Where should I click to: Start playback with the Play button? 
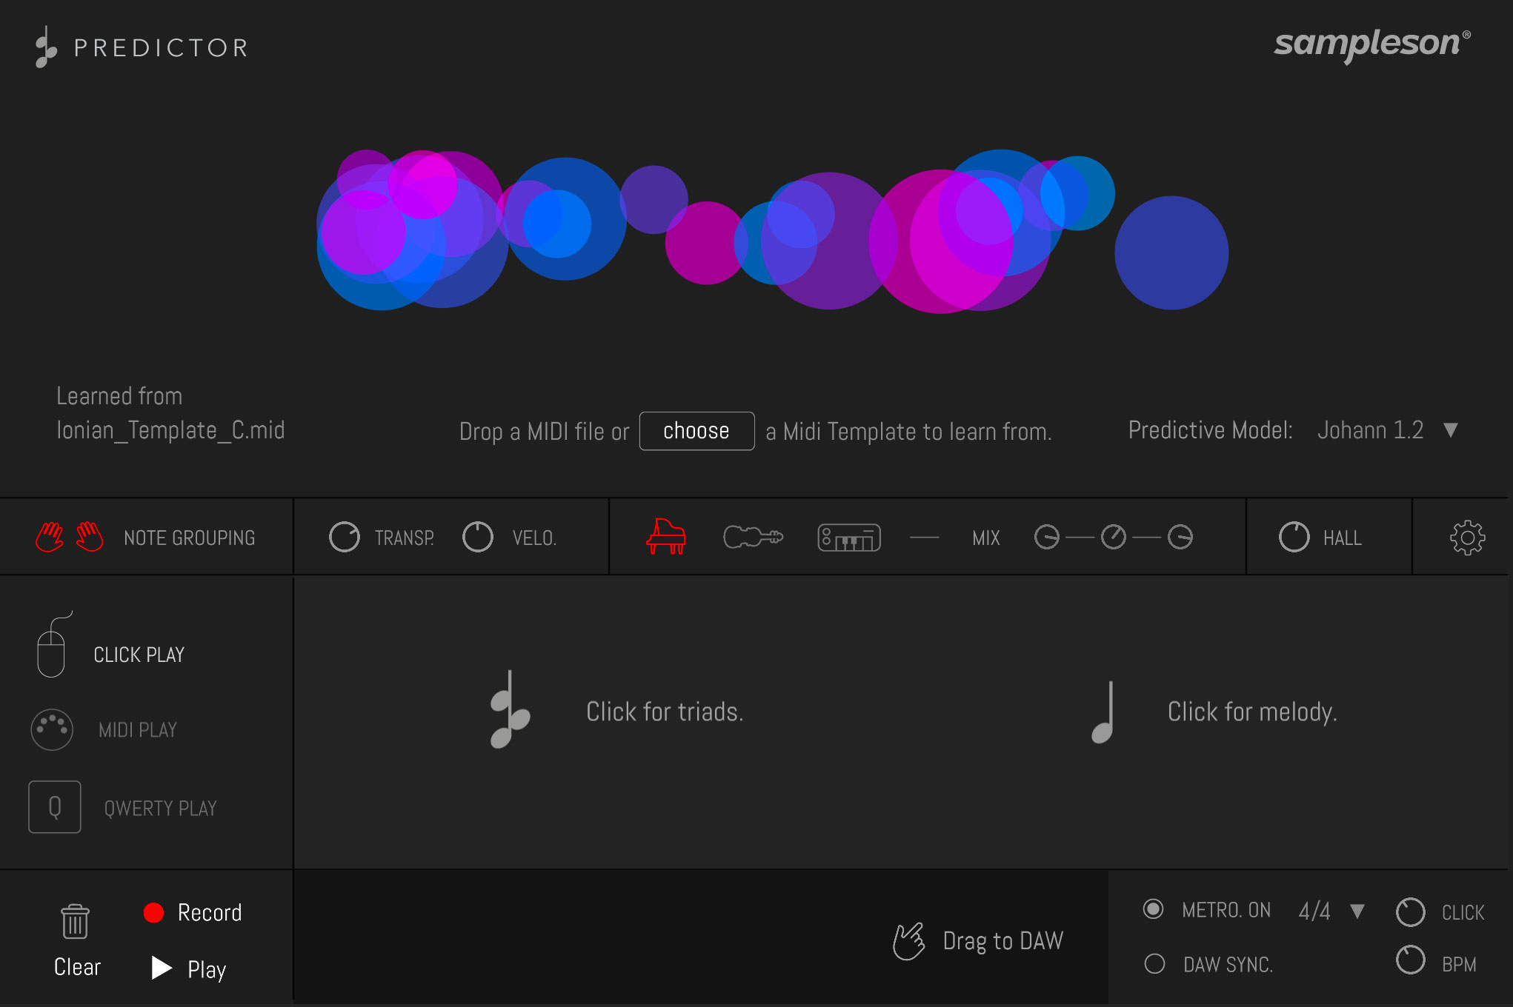162,968
